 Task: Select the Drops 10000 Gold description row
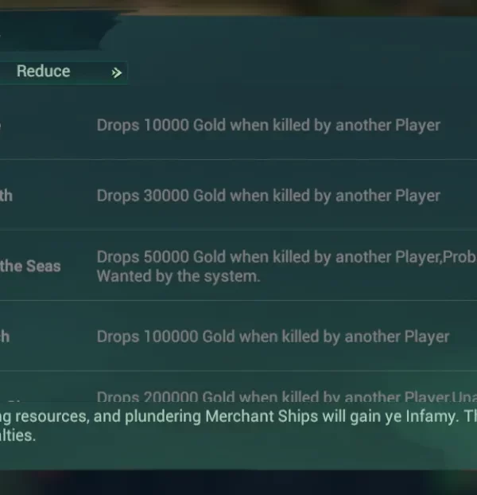pyautogui.click(x=268, y=126)
